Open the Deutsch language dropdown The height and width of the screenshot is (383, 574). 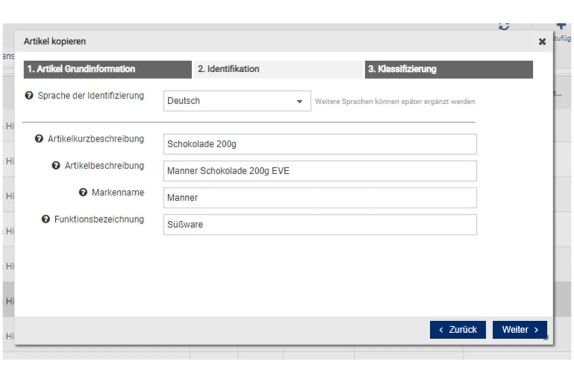[x=237, y=101]
